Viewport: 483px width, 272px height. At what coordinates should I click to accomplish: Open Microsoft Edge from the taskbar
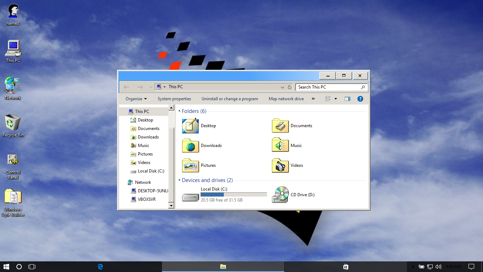(100, 266)
